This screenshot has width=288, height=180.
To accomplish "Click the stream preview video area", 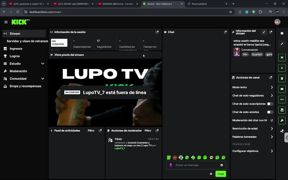I will point(105,92).
